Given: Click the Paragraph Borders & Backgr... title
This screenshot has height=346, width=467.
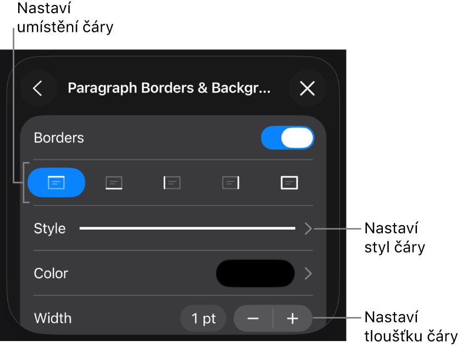Looking at the screenshot, I should pyautogui.click(x=169, y=88).
